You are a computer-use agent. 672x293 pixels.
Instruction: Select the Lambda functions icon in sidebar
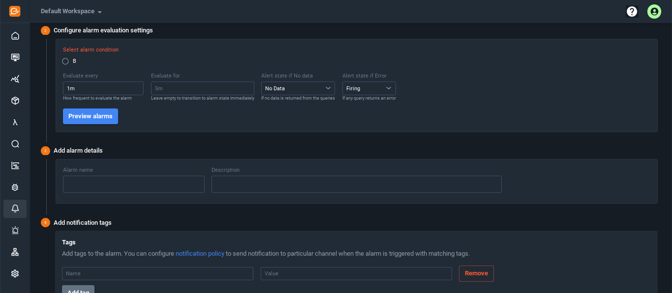point(15,122)
